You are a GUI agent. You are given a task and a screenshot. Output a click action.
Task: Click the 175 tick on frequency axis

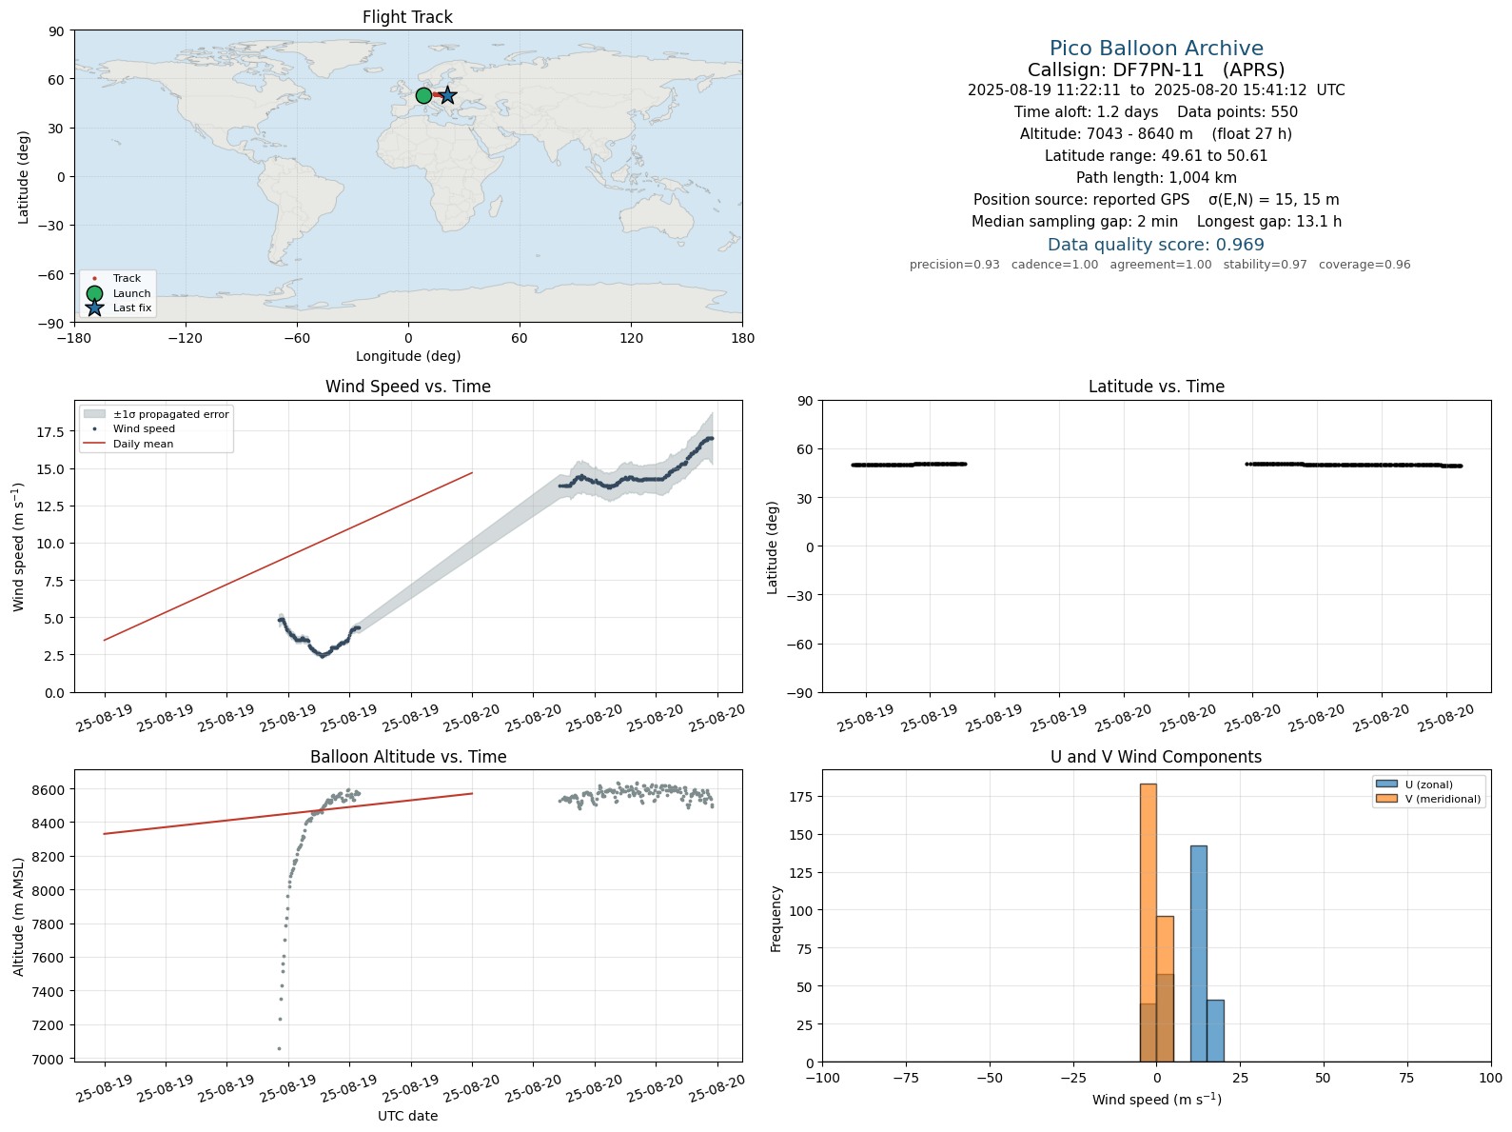[x=804, y=797]
